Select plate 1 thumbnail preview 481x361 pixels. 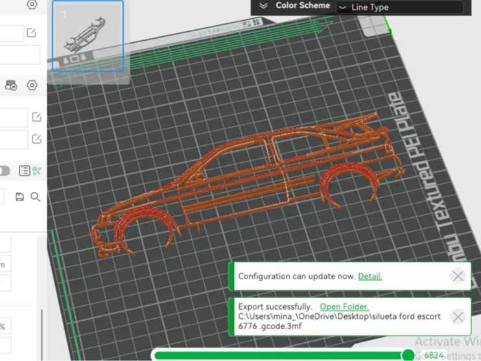tap(88, 36)
